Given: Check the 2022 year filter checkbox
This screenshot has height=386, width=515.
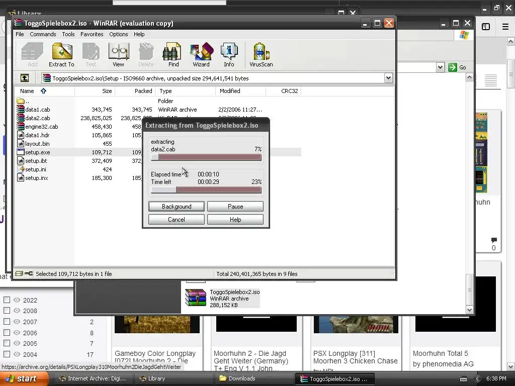Looking at the screenshot, I should (x=7, y=300).
